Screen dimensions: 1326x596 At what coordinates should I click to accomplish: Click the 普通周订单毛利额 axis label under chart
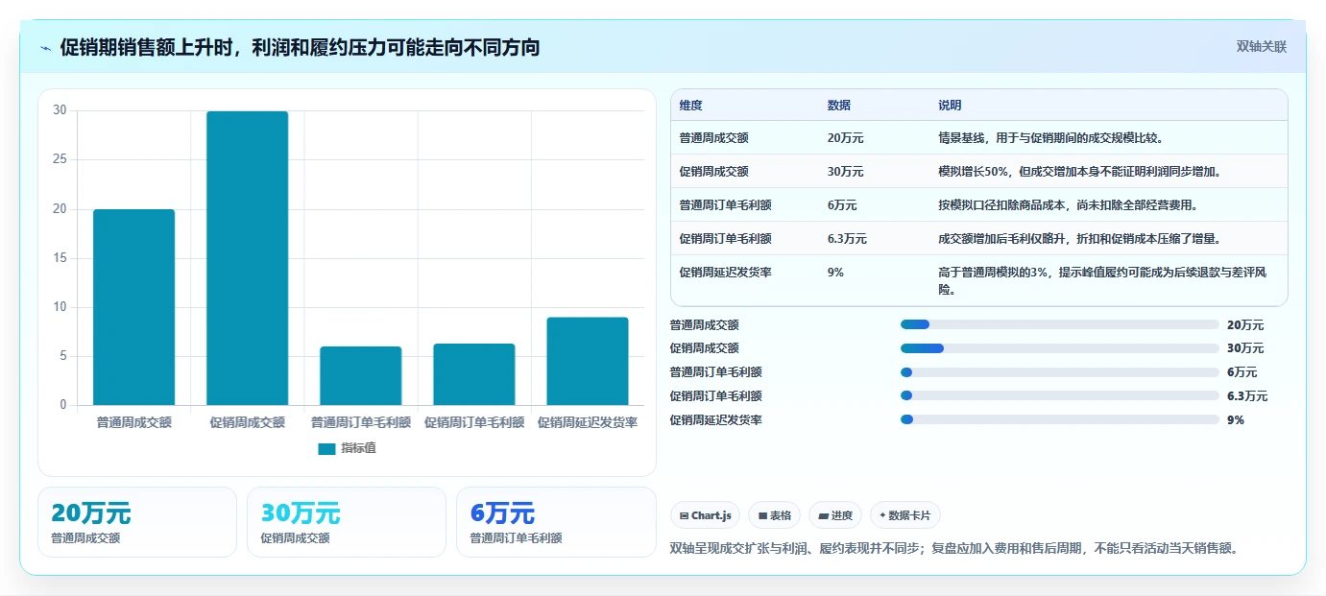(x=360, y=422)
